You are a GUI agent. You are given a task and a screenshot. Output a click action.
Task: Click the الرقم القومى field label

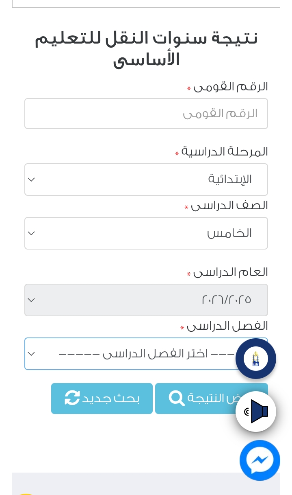230,87
